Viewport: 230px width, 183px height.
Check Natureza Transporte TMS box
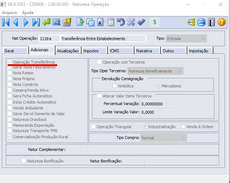[9, 131]
